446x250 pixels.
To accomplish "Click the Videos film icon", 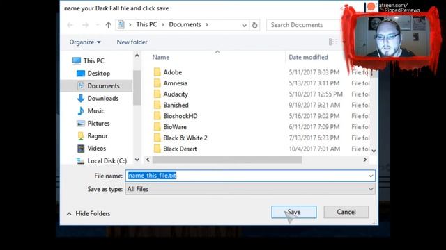I will pos(81,148).
